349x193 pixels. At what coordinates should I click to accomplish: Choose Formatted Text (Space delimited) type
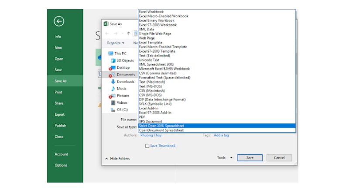pyautogui.click(x=217, y=78)
